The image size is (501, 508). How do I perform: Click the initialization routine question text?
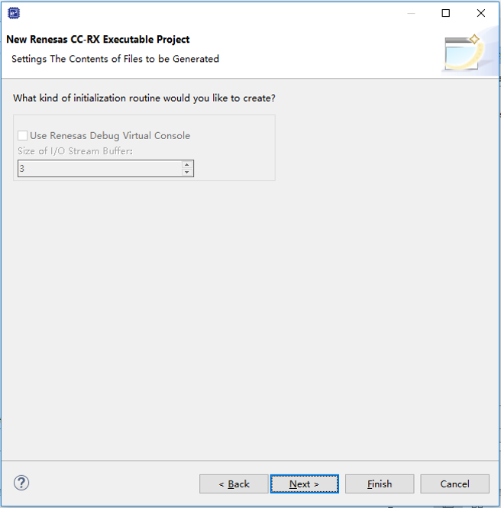pyautogui.click(x=144, y=98)
